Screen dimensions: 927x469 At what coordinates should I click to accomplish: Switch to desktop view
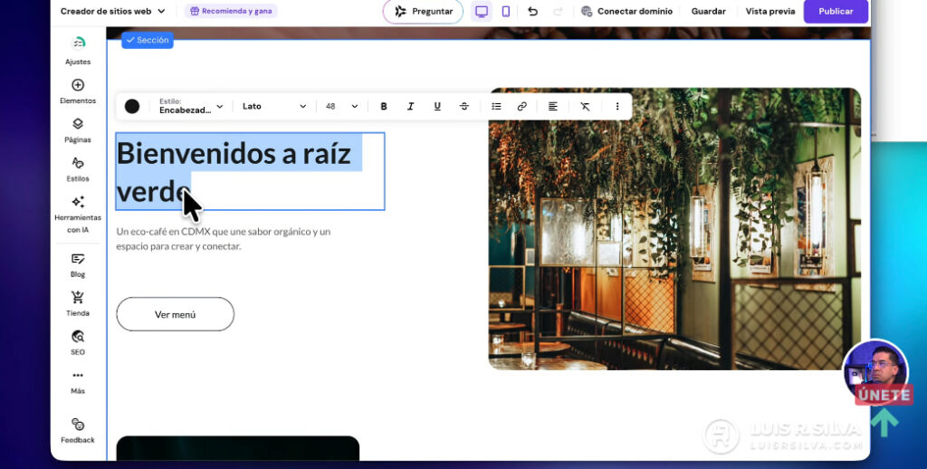click(482, 11)
